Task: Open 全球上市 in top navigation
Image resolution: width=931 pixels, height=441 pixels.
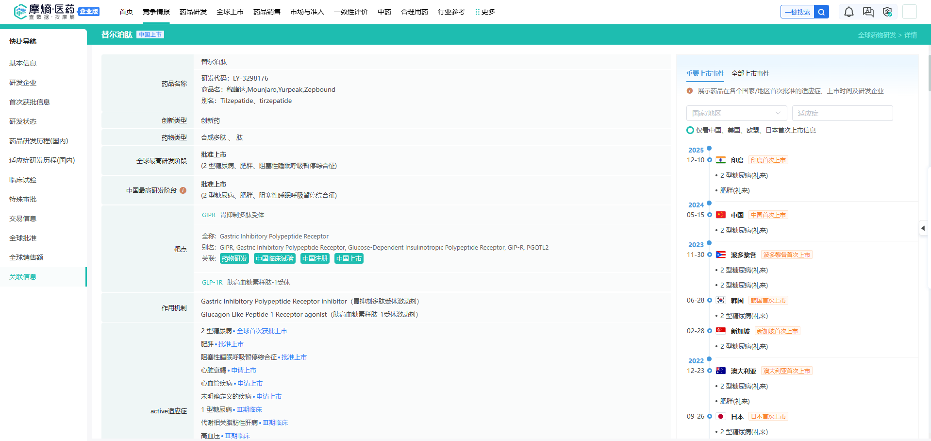Action: (x=230, y=12)
